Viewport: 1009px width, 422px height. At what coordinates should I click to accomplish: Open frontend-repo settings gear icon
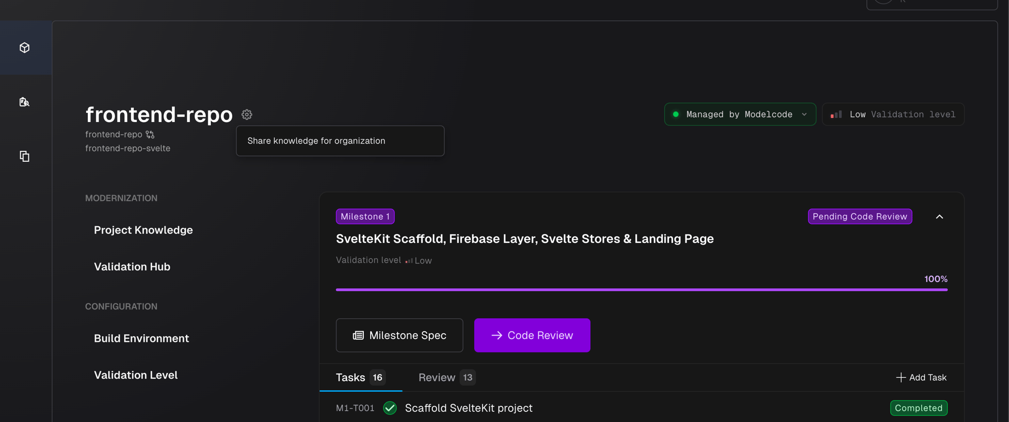tap(247, 114)
